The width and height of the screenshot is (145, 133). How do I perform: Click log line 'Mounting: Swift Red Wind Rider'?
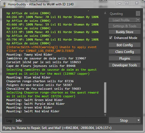(x=33, y=111)
